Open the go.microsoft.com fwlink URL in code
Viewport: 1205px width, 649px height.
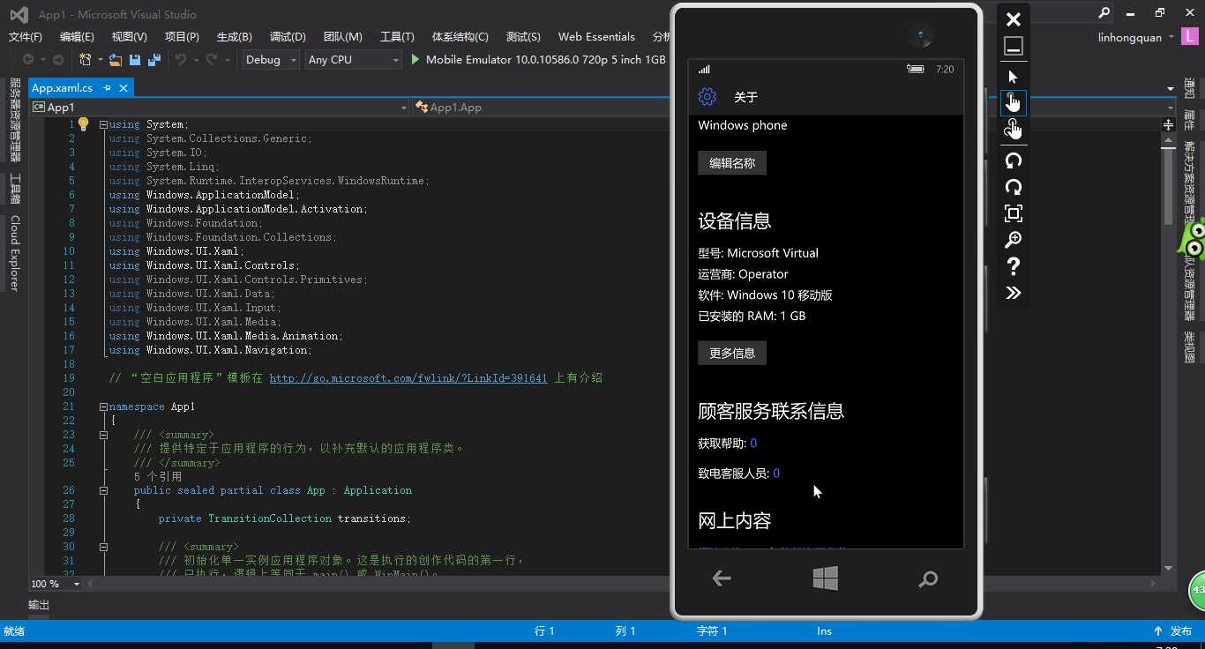tap(408, 377)
